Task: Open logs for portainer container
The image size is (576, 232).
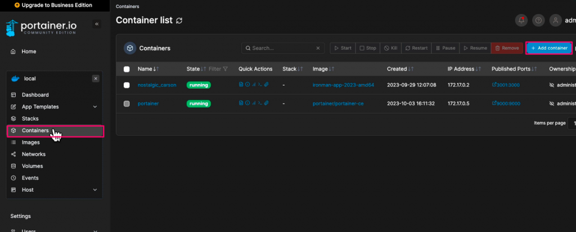Action: tap(241, 103)
